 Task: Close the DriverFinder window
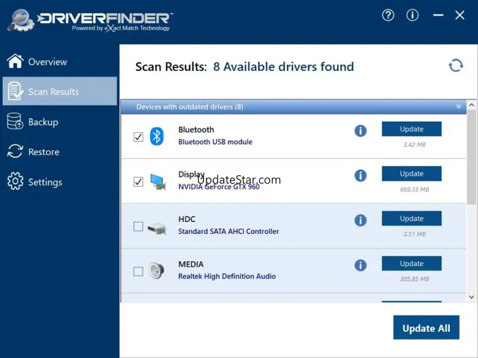(460, 15)
